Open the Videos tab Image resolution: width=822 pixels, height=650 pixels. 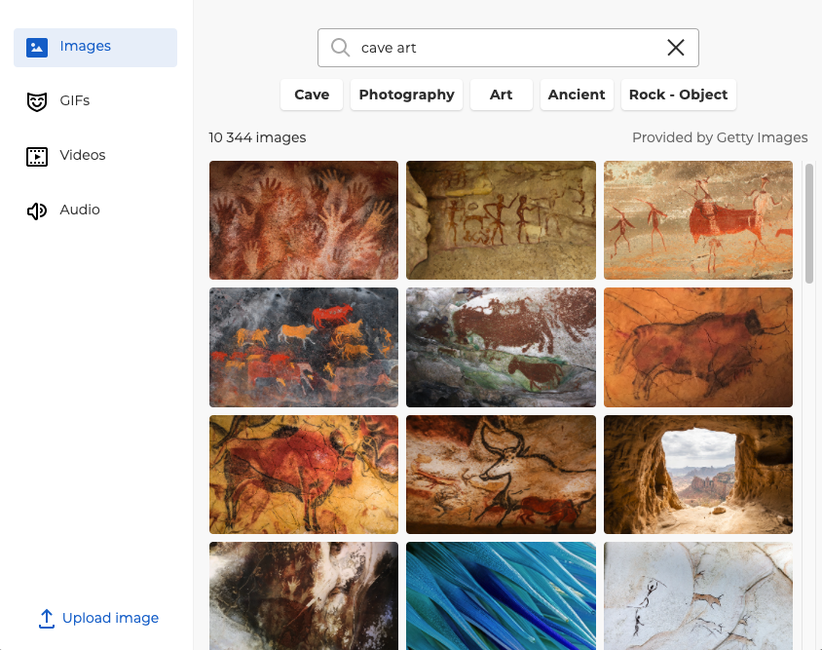95,156
